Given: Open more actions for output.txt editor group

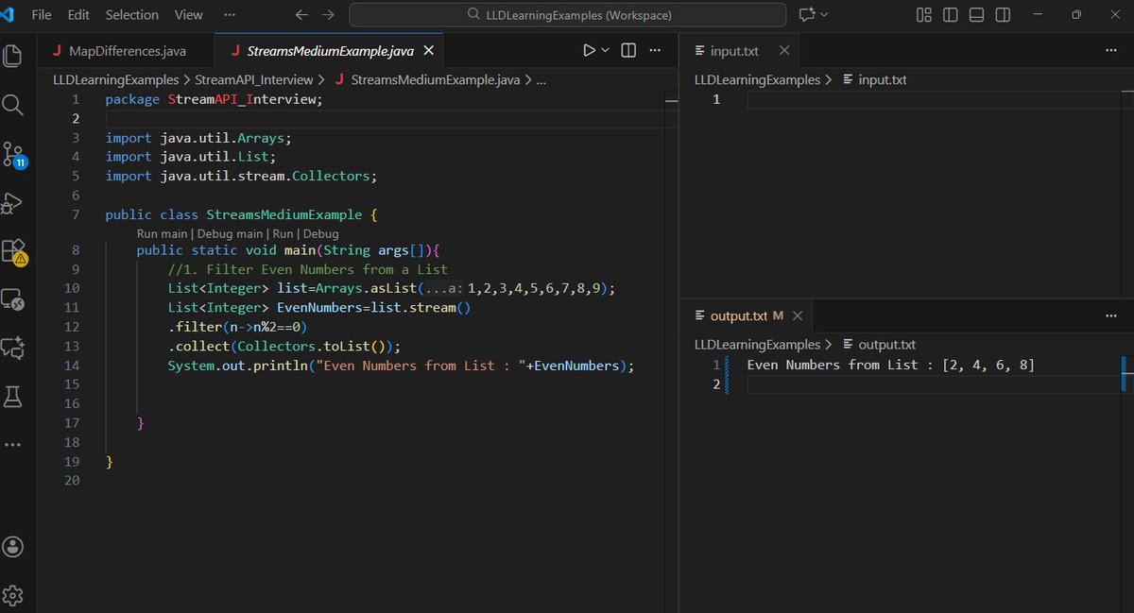Looking at the screenshot, I should tap(1111, 315).
